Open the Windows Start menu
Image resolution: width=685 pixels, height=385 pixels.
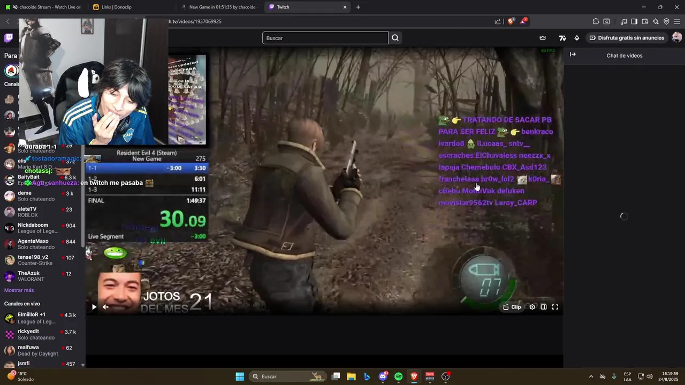coord(240,376)
